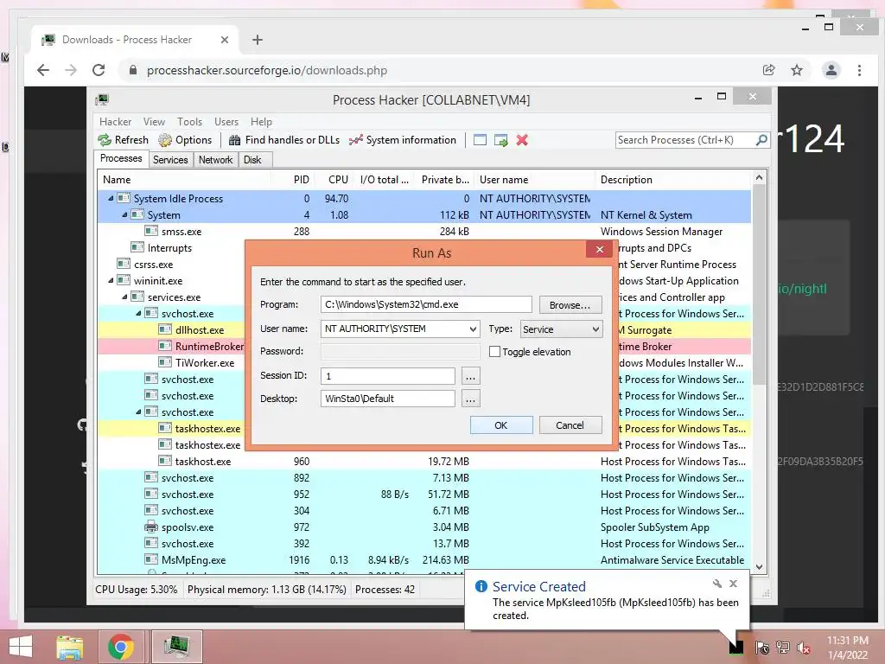Click Chrome forward arrow
885x664 pixels.
click(x=71, y=70)
